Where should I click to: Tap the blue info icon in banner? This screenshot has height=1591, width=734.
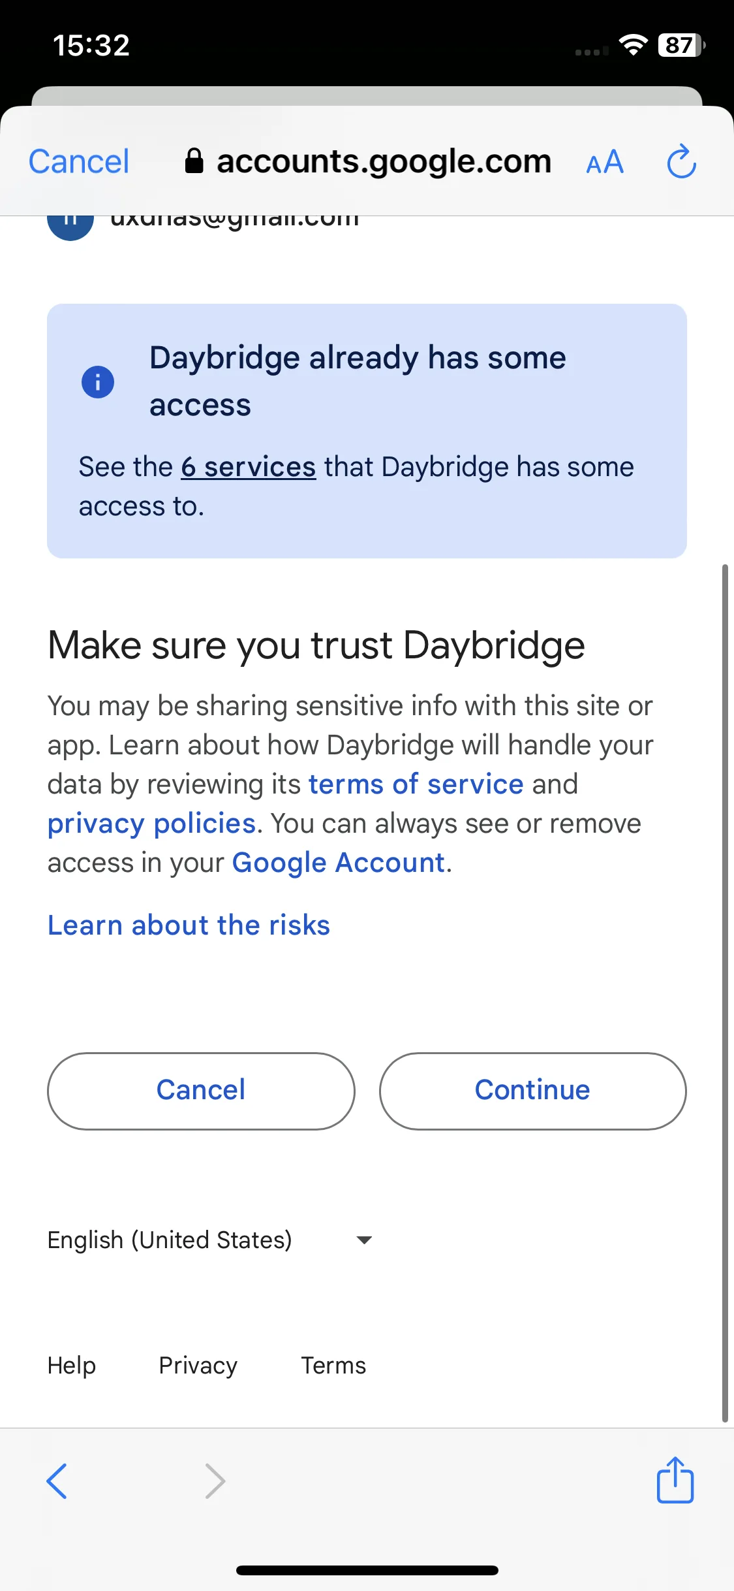pos(98,382)
